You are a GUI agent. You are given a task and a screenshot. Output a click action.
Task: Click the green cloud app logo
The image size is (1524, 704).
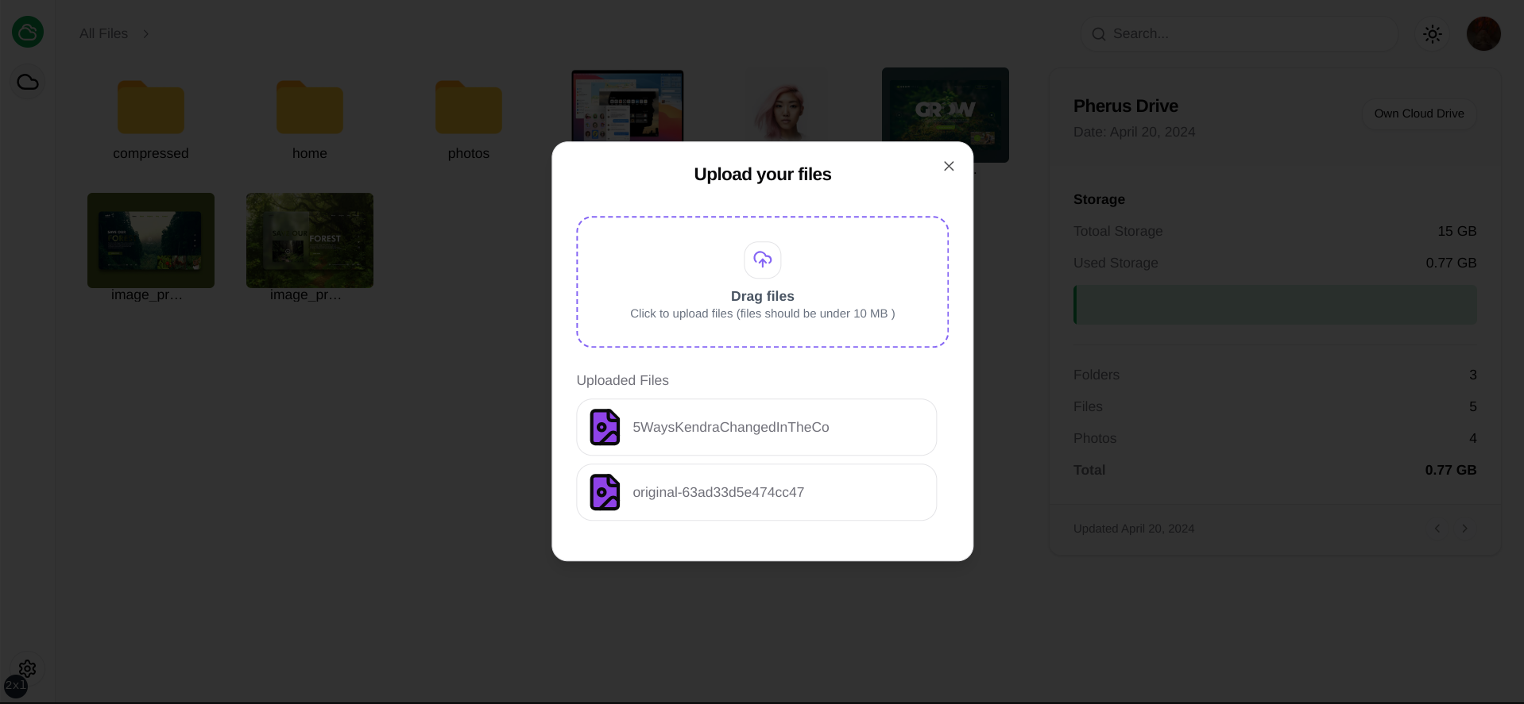coord(28,33)
